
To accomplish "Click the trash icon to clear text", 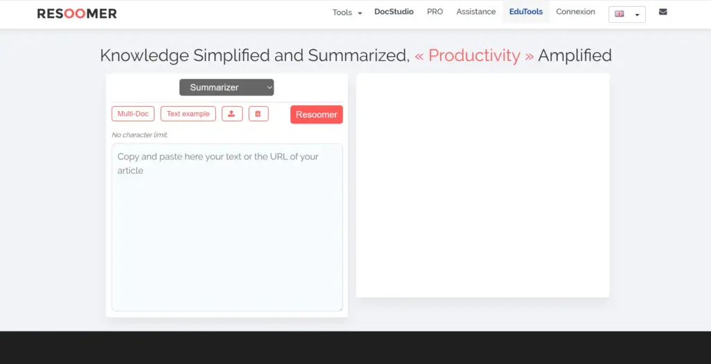I will (258, 114).
